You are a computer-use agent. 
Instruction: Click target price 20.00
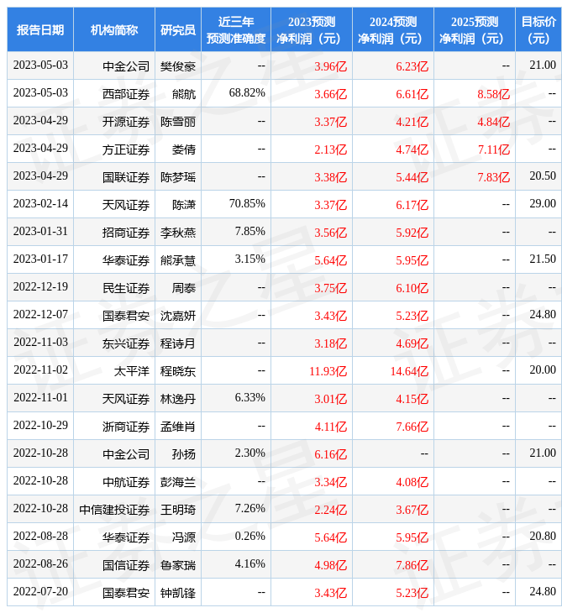click(543, 370)
